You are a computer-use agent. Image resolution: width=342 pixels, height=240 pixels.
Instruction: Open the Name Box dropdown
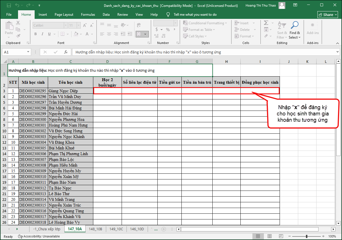(x=28, y=52)
